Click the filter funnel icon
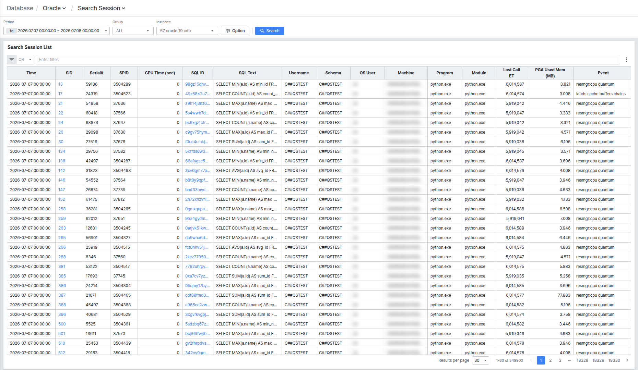 (12, 60)
